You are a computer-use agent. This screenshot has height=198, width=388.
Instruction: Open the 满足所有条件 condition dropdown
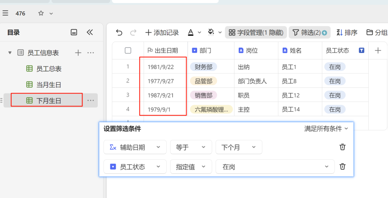click(x=326, y=129)
